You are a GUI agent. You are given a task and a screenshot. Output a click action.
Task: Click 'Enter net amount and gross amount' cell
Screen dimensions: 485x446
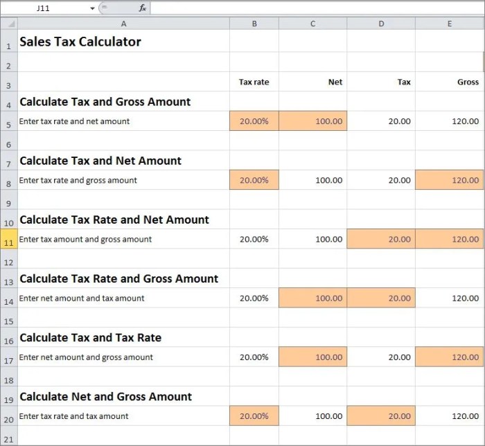124,357
